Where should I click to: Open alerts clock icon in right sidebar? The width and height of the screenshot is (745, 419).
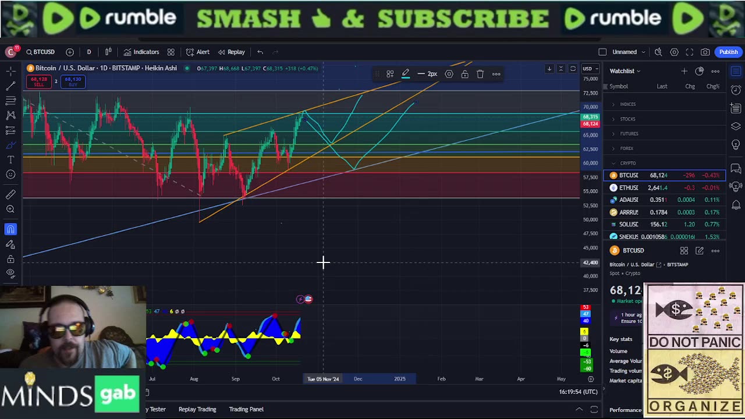point(736,90)
